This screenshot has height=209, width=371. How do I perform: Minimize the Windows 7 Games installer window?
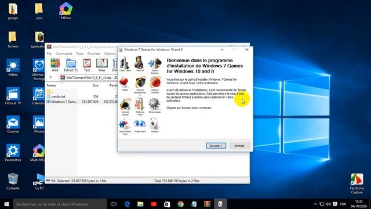tap(222, 49)
